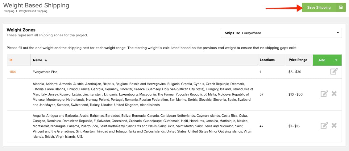The width and height of the screenshot is (349, 151).
Task: Select the Everywhere Else zone name
Action: click(45, 72)
